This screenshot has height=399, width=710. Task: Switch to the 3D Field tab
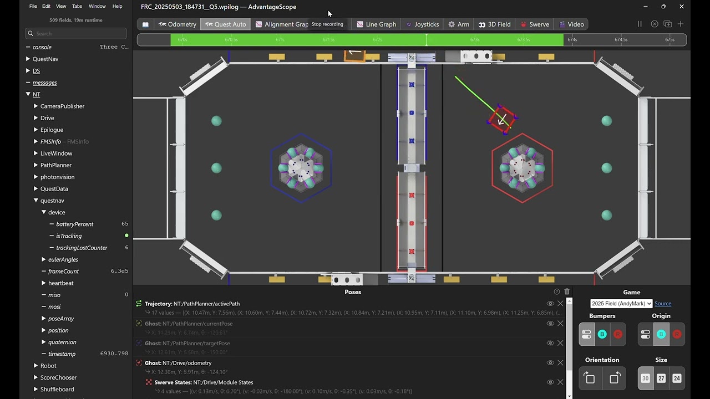point(494,24)
